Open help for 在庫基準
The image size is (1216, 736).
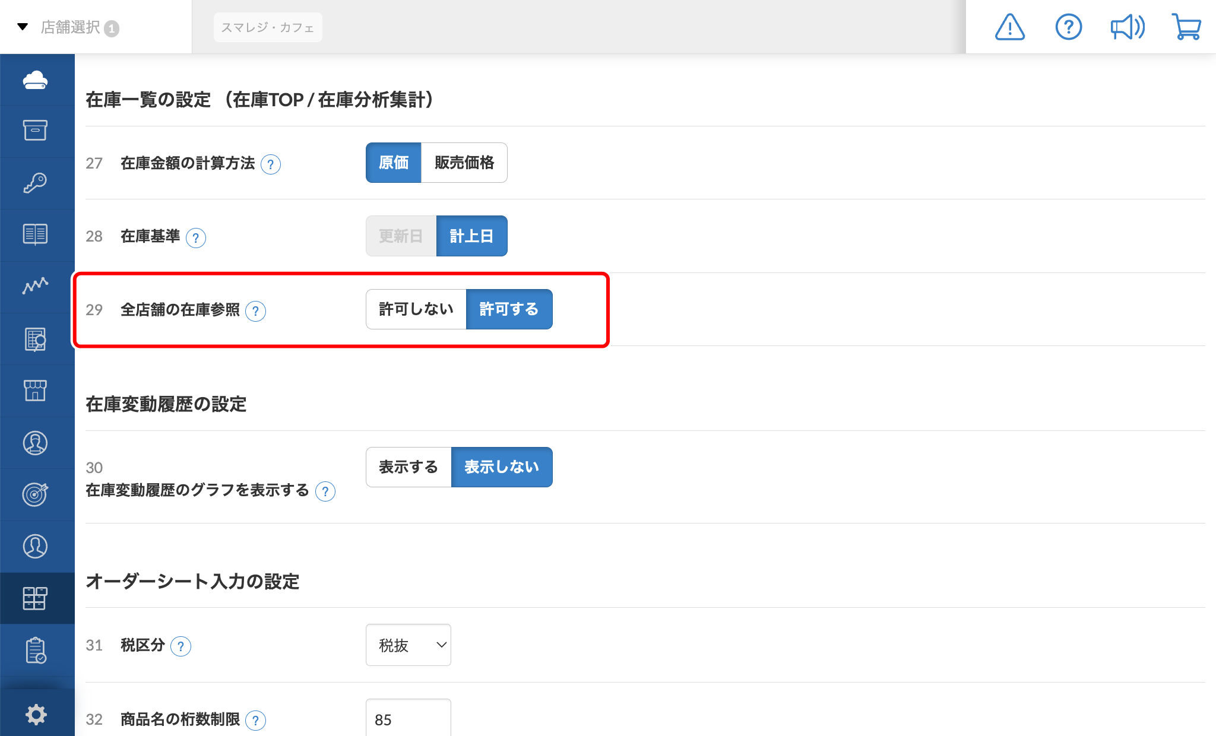(196, 238)
